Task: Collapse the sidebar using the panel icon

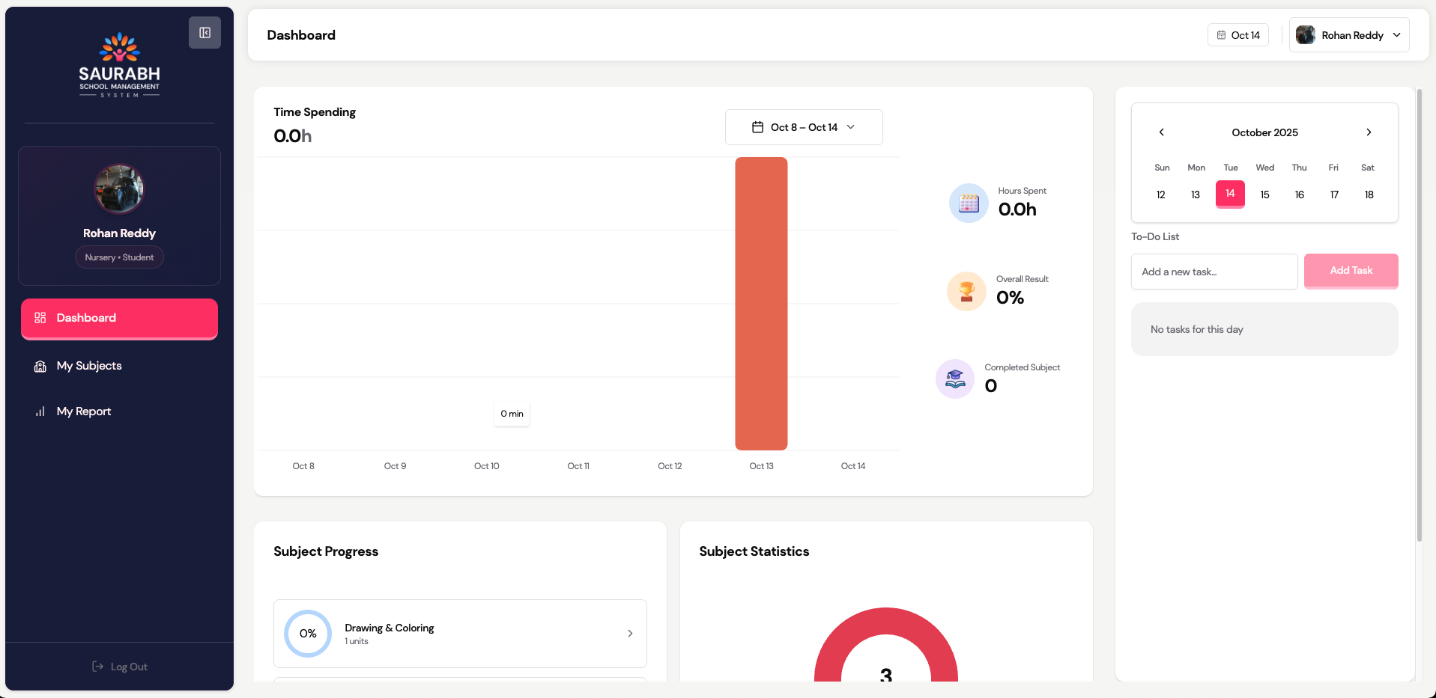Action: click(205, 33)
